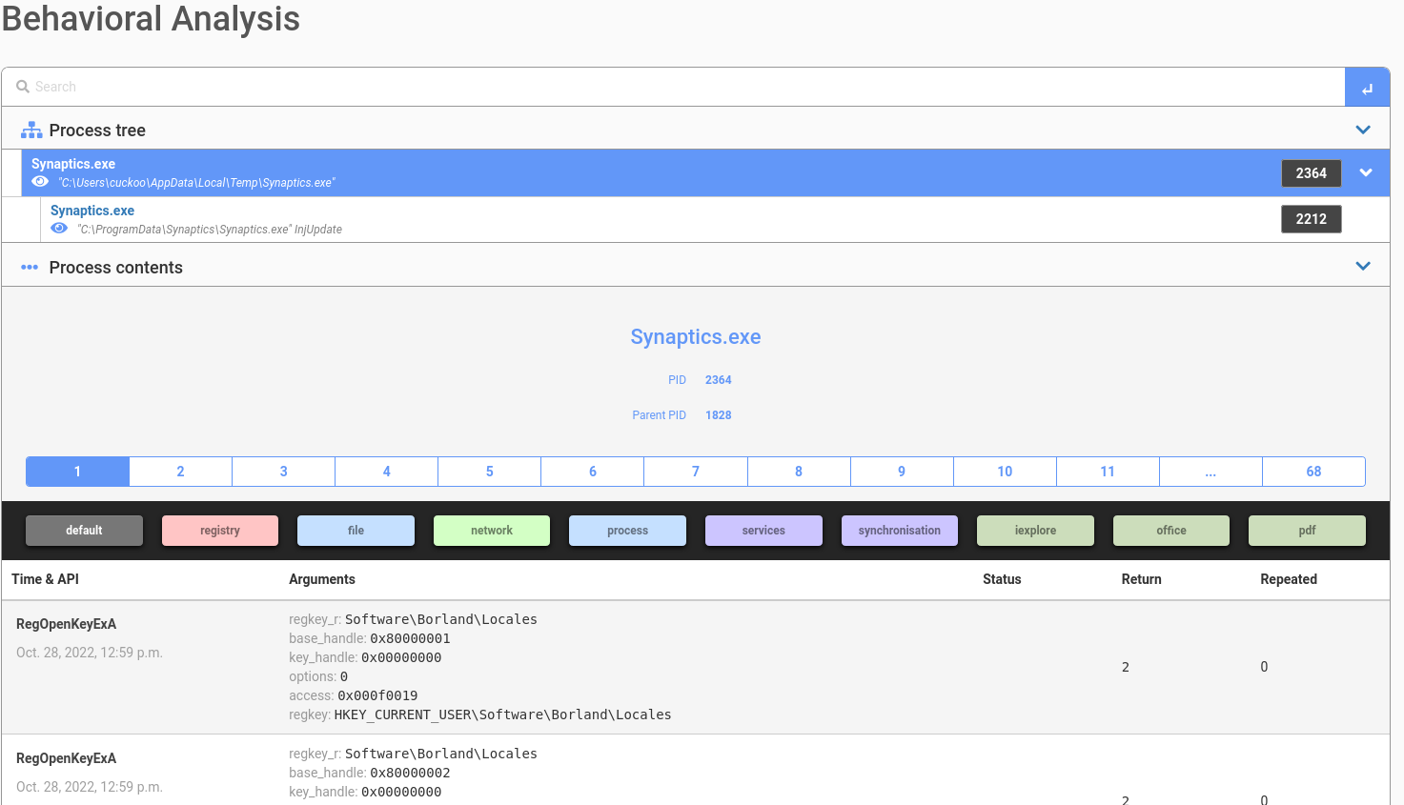Click access value 0x000f0019
Viewport: 1404px width, 805px height.
(377, 695)
